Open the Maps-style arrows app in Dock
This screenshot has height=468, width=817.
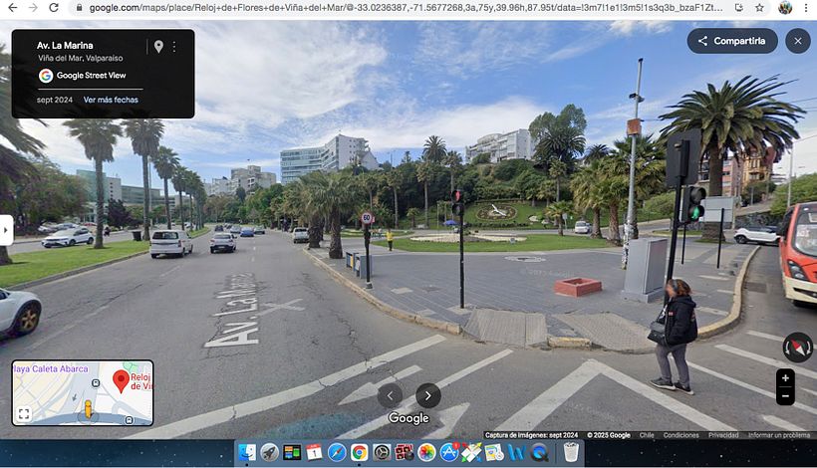(471, 452)
